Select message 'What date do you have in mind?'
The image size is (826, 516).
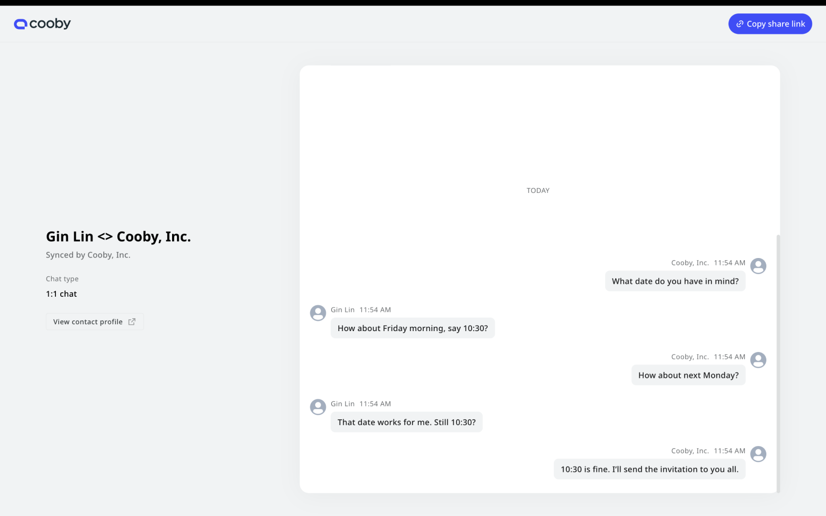tap(675, 281)
